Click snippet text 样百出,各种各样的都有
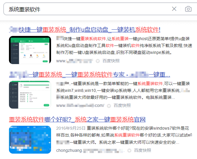This screenshot has width=197, height=159. click(x=78, y=135)
